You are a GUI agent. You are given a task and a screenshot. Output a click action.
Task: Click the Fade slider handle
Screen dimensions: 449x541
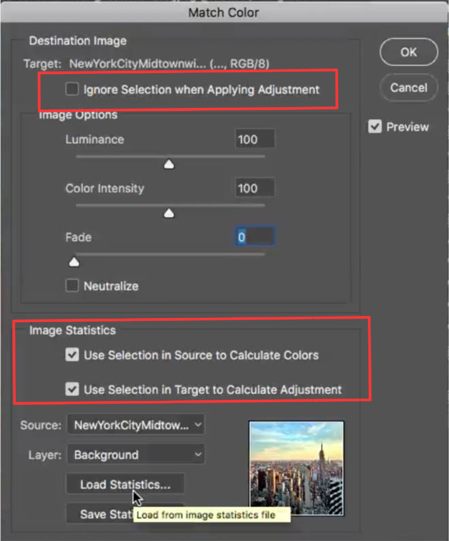click(x=74, y=262)
